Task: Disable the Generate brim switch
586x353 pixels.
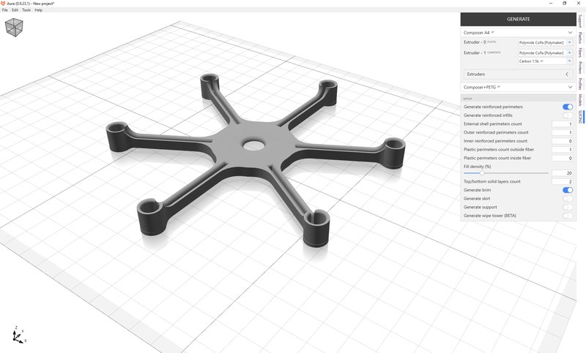Action: coord(567,190)
